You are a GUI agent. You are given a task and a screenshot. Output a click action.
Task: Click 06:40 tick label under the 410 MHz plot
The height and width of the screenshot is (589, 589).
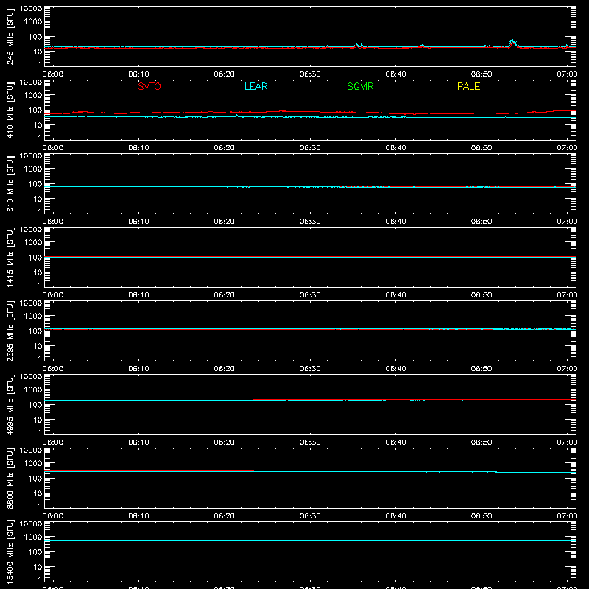coord(395,148)
